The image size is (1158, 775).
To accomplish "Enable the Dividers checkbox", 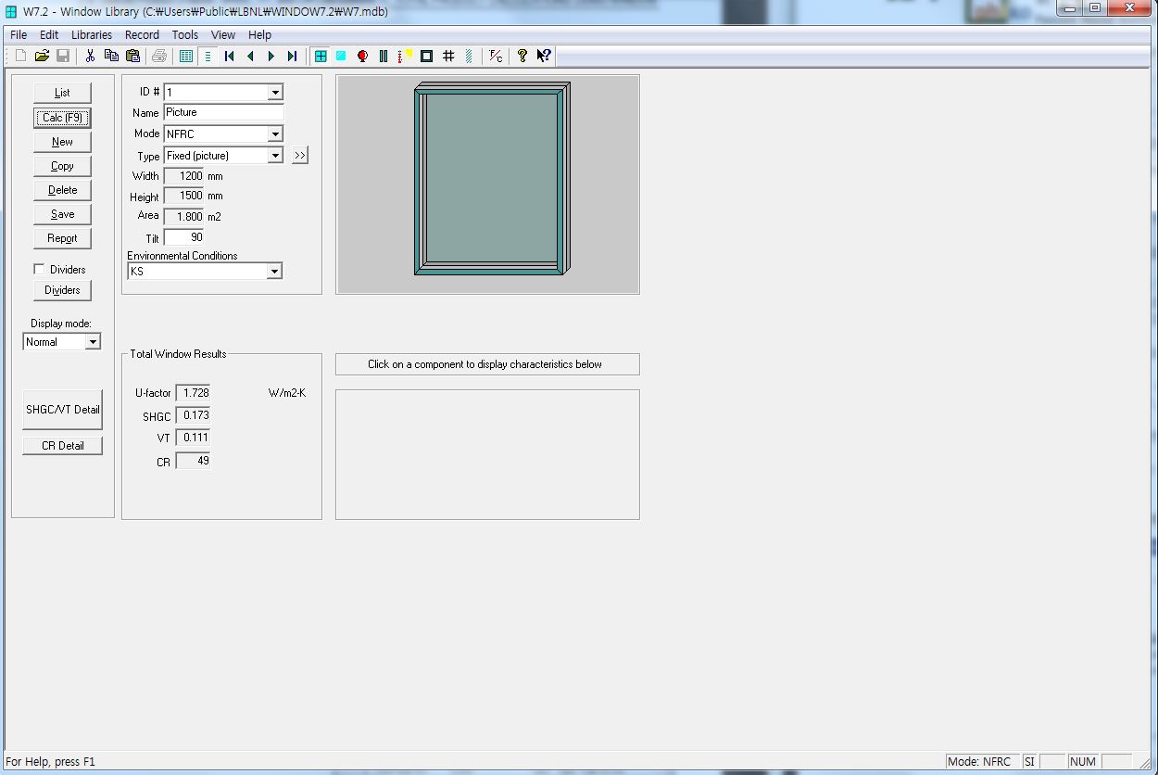I will pos(39,269).
